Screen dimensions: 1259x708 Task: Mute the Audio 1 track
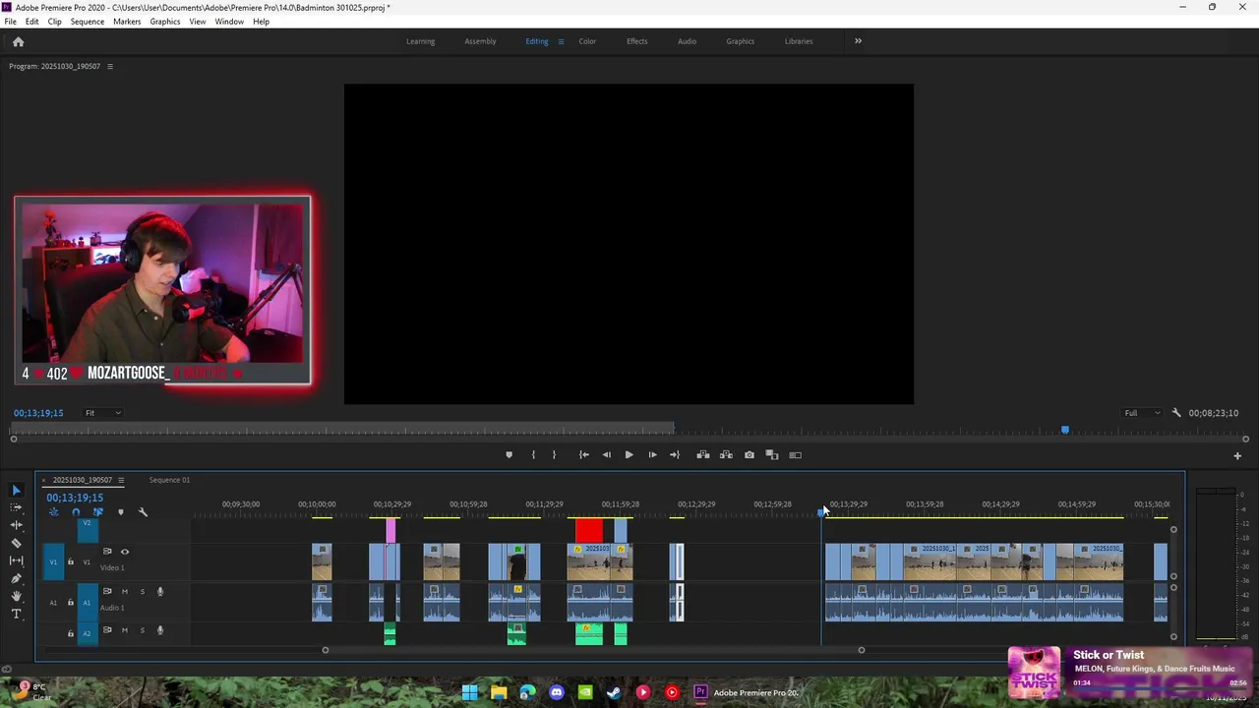125,591
